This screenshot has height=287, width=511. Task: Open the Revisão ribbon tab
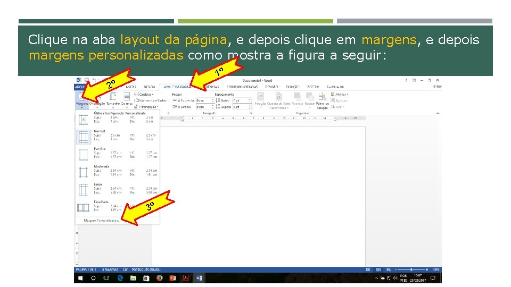pos(271,87)
